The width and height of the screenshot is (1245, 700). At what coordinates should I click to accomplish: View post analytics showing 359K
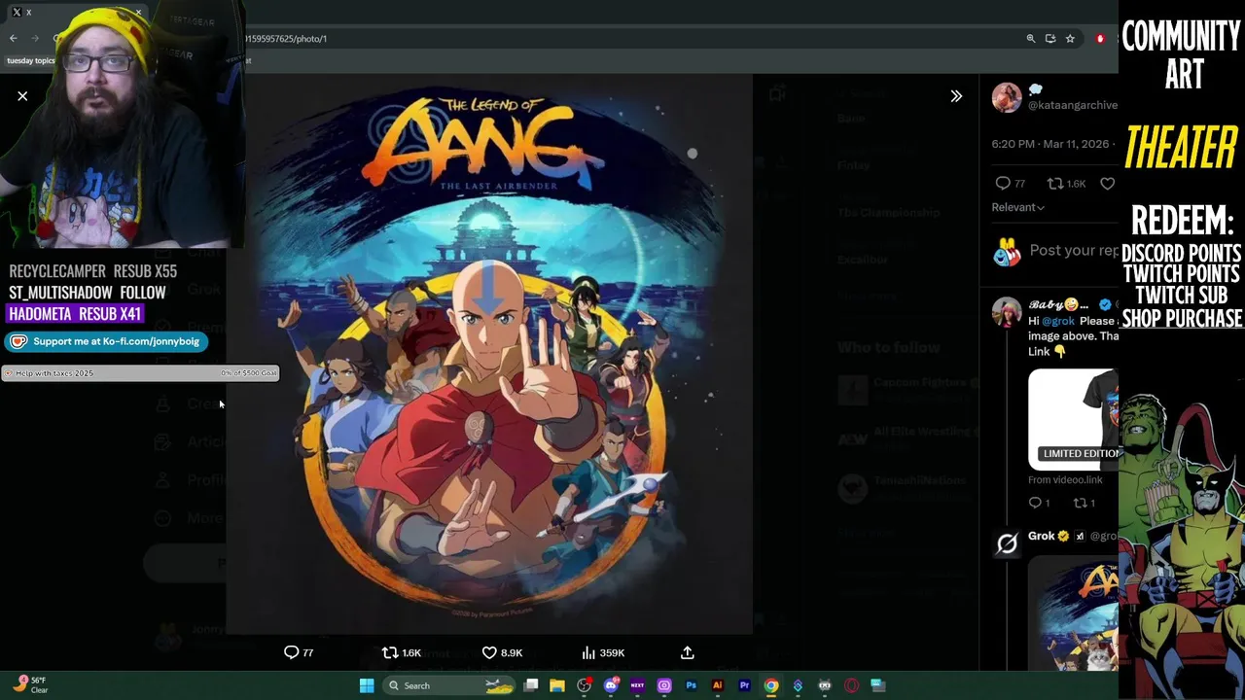click(603, 652)
